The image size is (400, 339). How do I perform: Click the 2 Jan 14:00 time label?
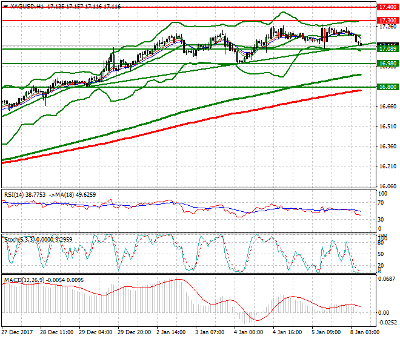(x=171, y=332)
